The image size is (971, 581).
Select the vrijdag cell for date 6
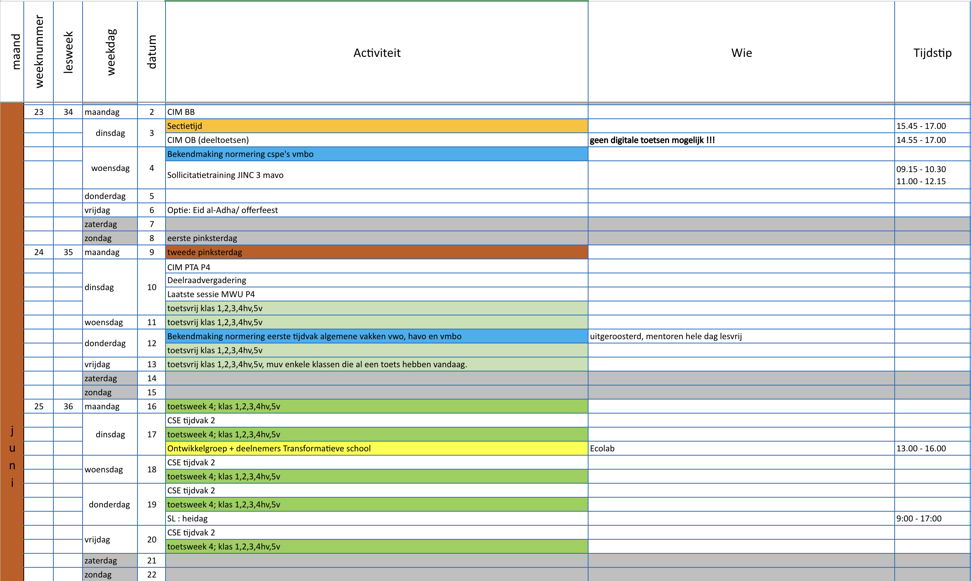coord(110,210)
